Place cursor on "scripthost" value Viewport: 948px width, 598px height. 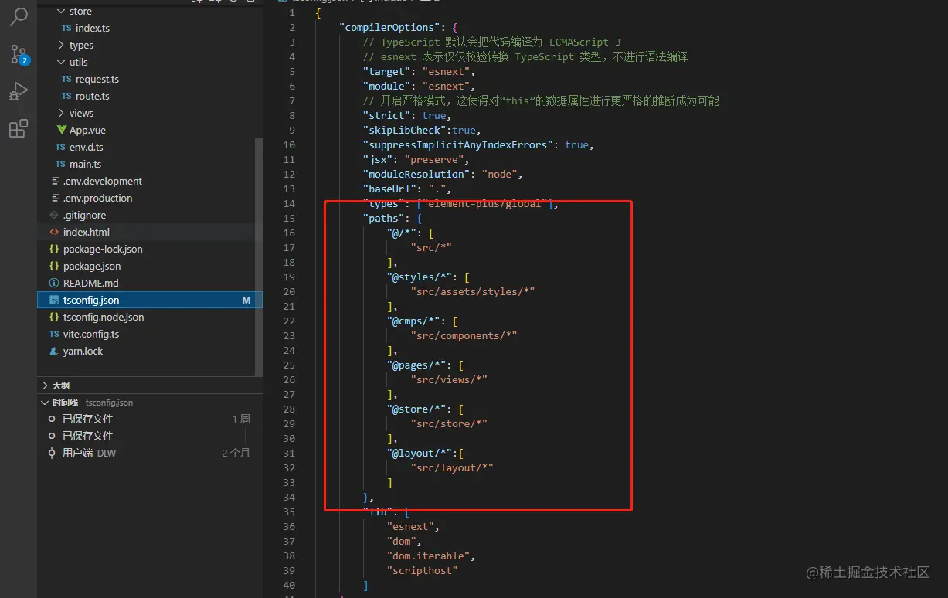pyautogui.click(x=423, y=570)
